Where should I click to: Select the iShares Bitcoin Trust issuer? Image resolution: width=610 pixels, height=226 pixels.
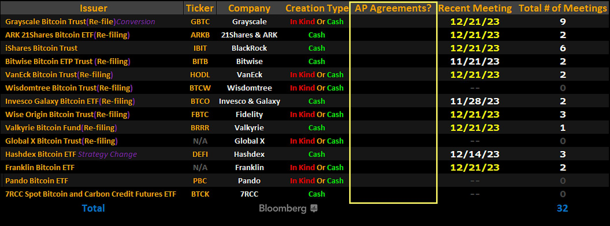41,48
